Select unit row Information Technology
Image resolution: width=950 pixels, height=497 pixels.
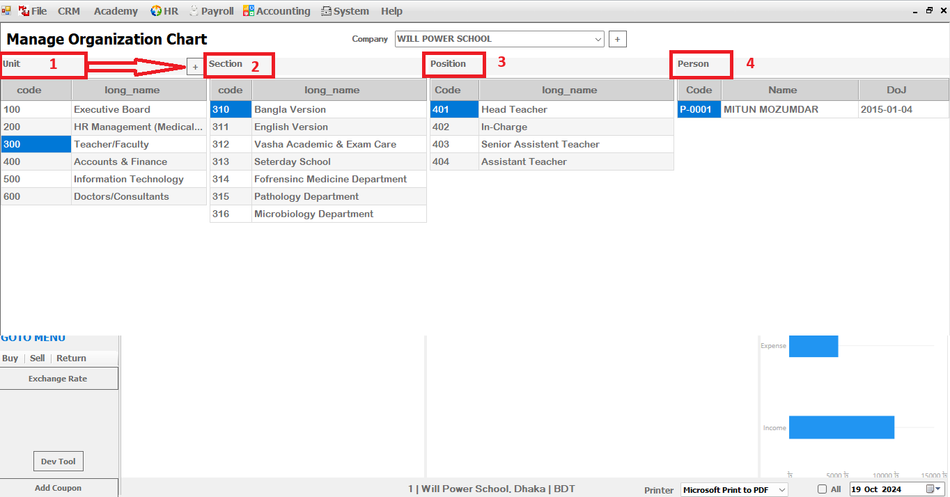(104, 179)
